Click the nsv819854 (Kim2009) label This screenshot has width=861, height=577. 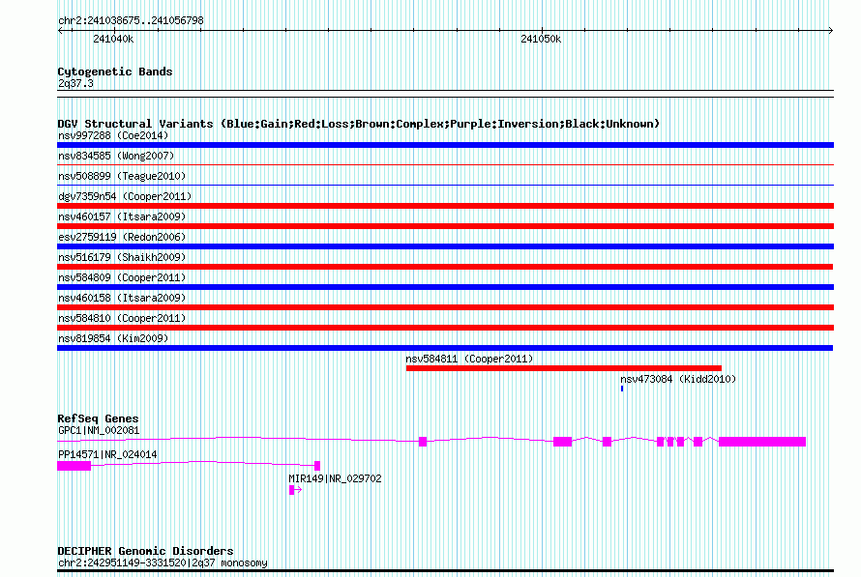[x=113, y=338]
